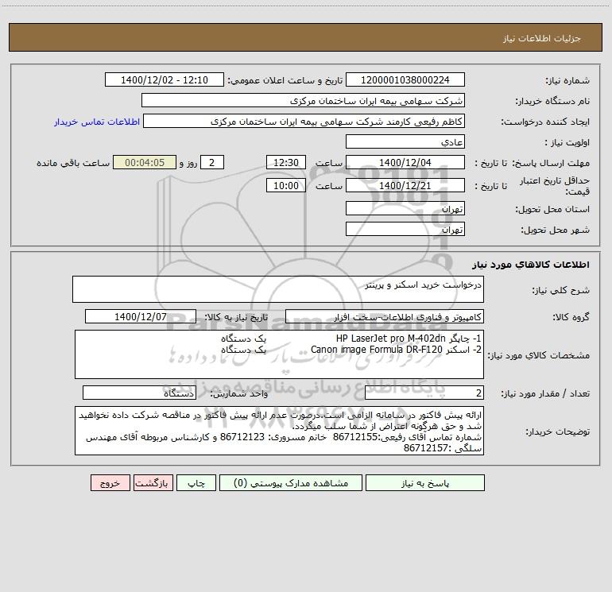The height and width of the screenshot is (592, 612).
Task: Click the section title 'اطلاعات کالاهاي مورد نیاز'
Action: [531, 265]
